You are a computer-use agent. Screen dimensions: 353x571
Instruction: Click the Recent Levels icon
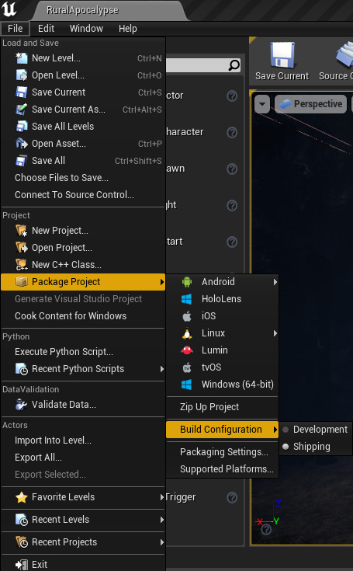point(22,520)
